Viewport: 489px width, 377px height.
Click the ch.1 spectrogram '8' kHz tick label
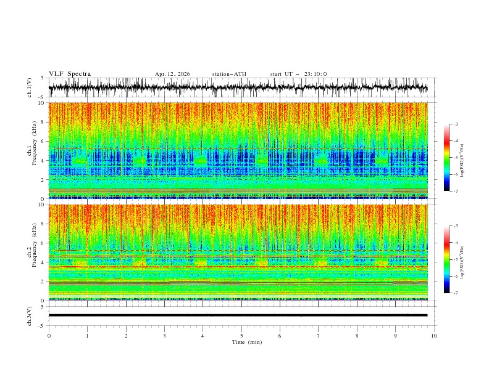(43, 122)
